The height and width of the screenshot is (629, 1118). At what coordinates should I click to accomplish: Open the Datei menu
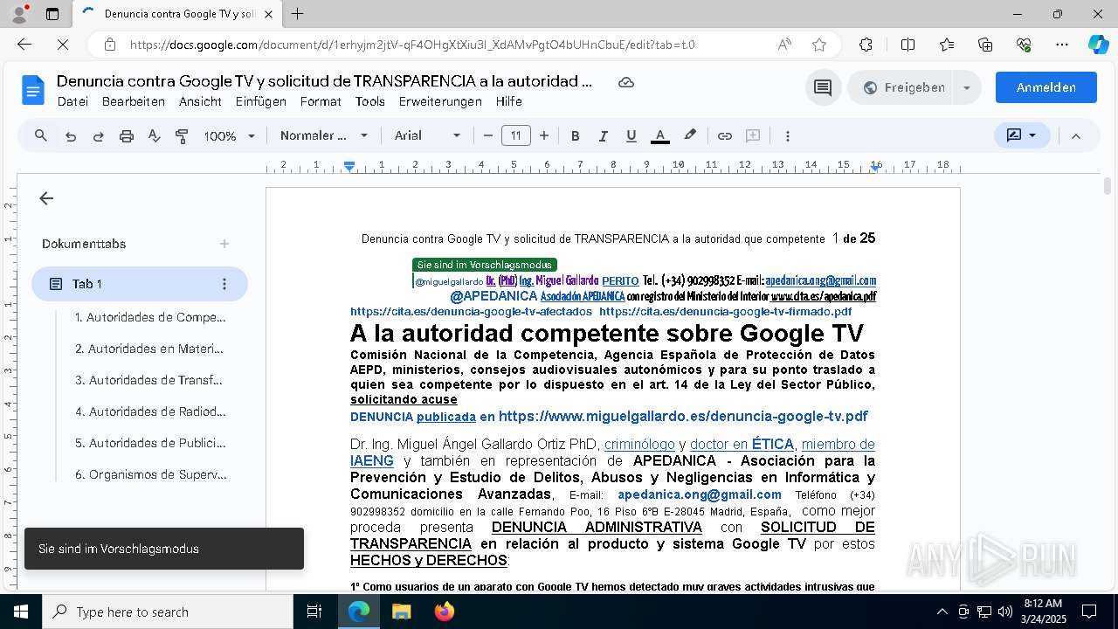[72, 101]
